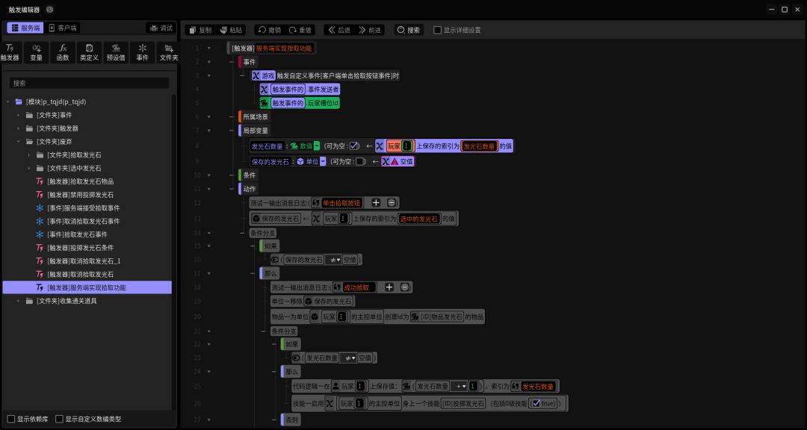Click the 搜索 input field in left panel
Image resolution: width=807 pixels, height=430 pixels.
click(x=89, y=83)
